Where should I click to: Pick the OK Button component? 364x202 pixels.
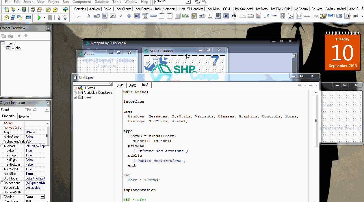pos(113,16)
